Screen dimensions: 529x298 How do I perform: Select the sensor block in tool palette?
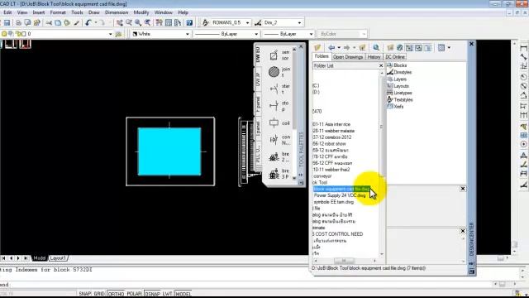pyautogui.click(x=279, y=55)
